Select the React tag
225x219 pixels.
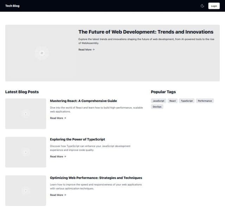click(x=172, y=101)
